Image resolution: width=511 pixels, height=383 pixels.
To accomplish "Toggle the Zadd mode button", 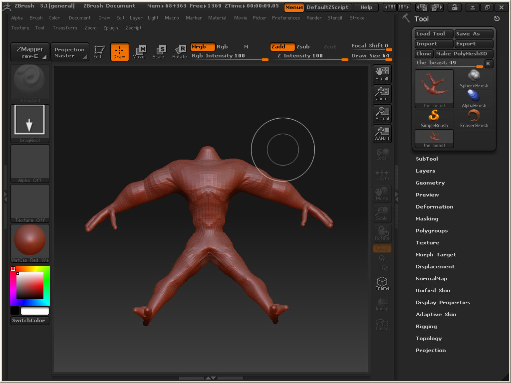I will coord(282,47).
